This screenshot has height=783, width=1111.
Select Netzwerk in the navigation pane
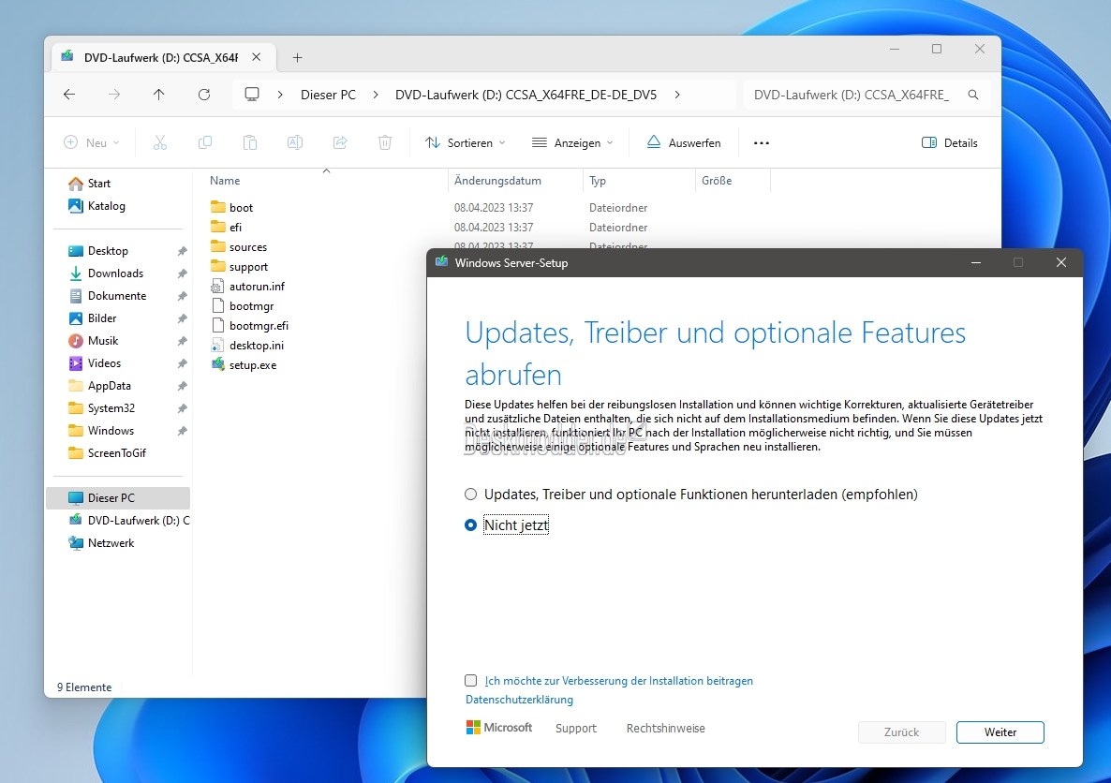(x=100, y=543)
